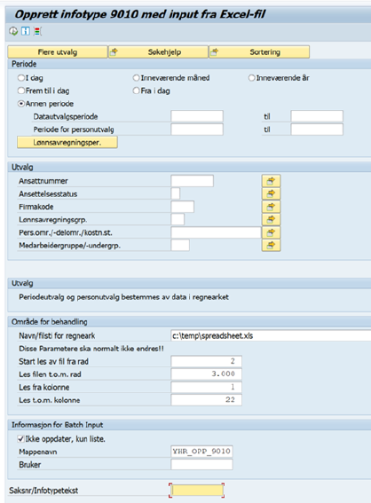Click the Søkehjelp button arrow icon
371x503 pixels.
point(114,52)
